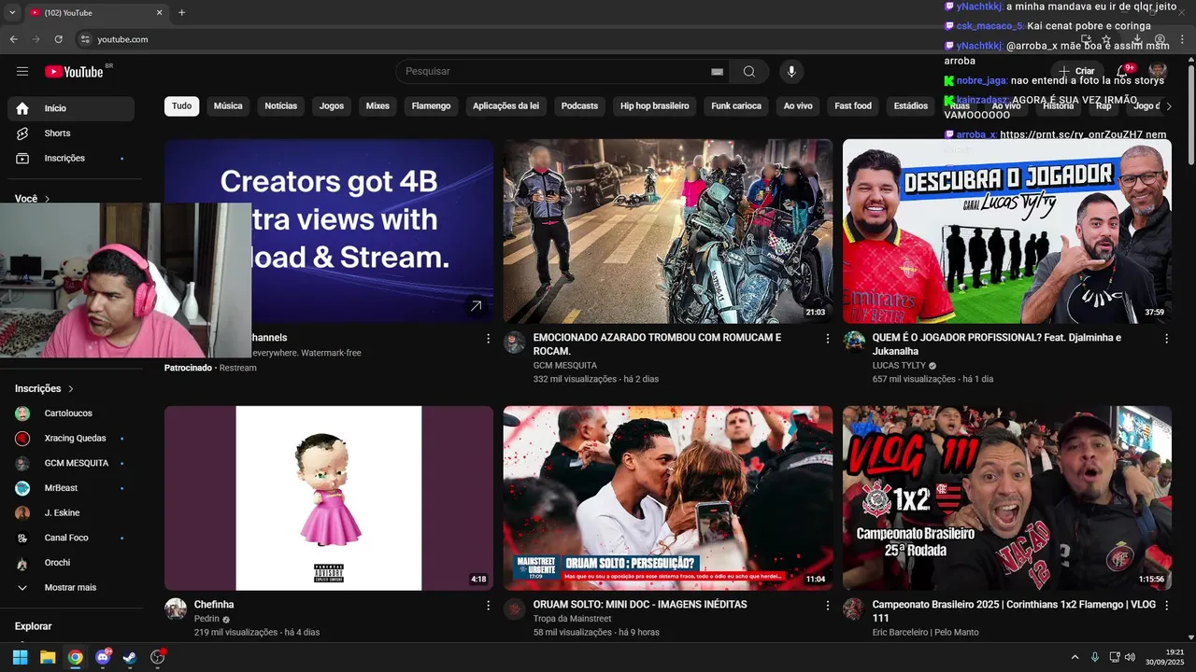Expand the Inscrições sidebar heading
1196x672 pixels.
coord(44,388)
